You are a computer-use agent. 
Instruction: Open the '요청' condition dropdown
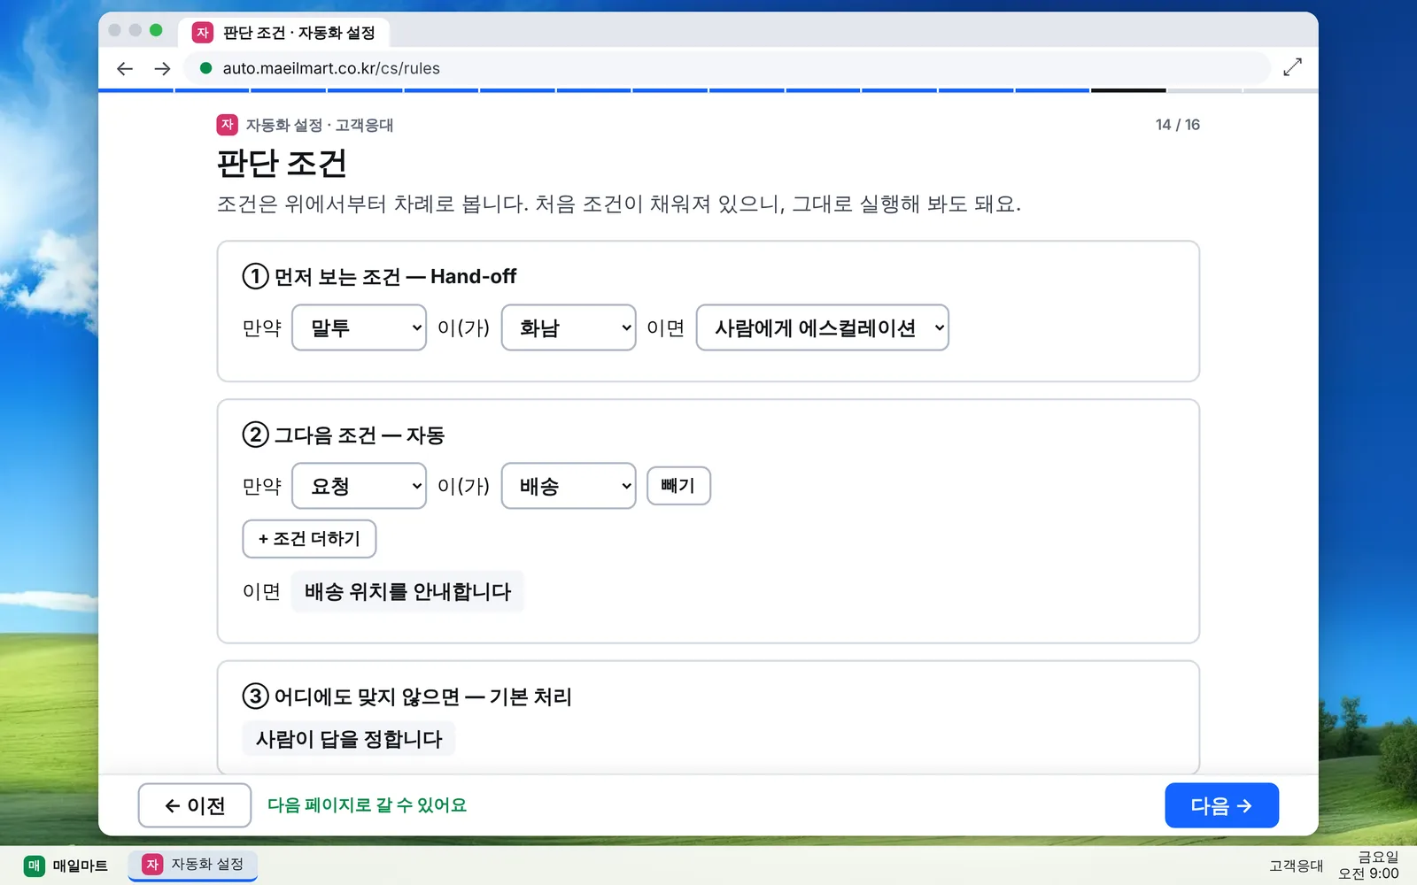359,486
